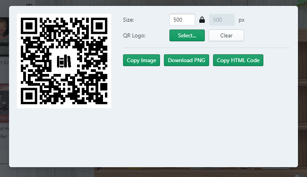Click the aspect ratio lock icon
The height and width of the screenshot is (177, 307).
pyautogui.click(x=202, y=20)
